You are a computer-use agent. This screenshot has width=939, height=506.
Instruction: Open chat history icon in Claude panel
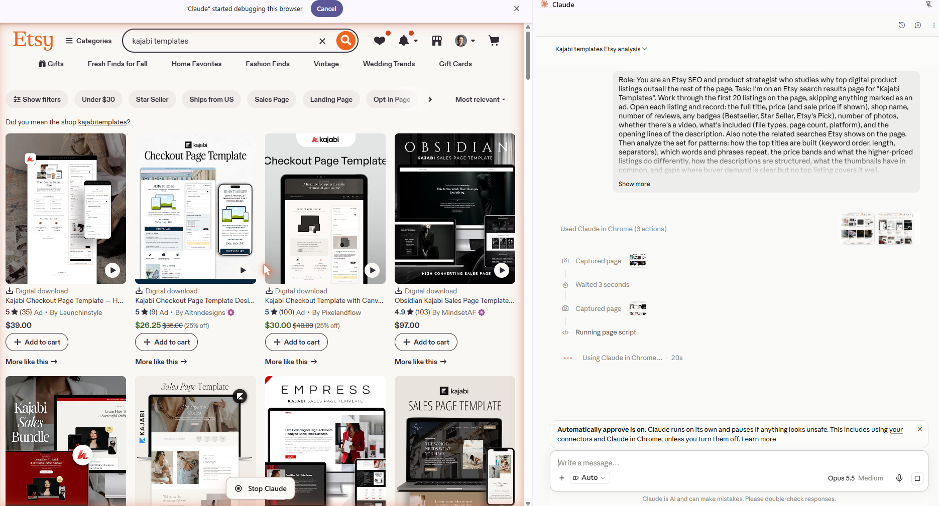coord(902,25)
